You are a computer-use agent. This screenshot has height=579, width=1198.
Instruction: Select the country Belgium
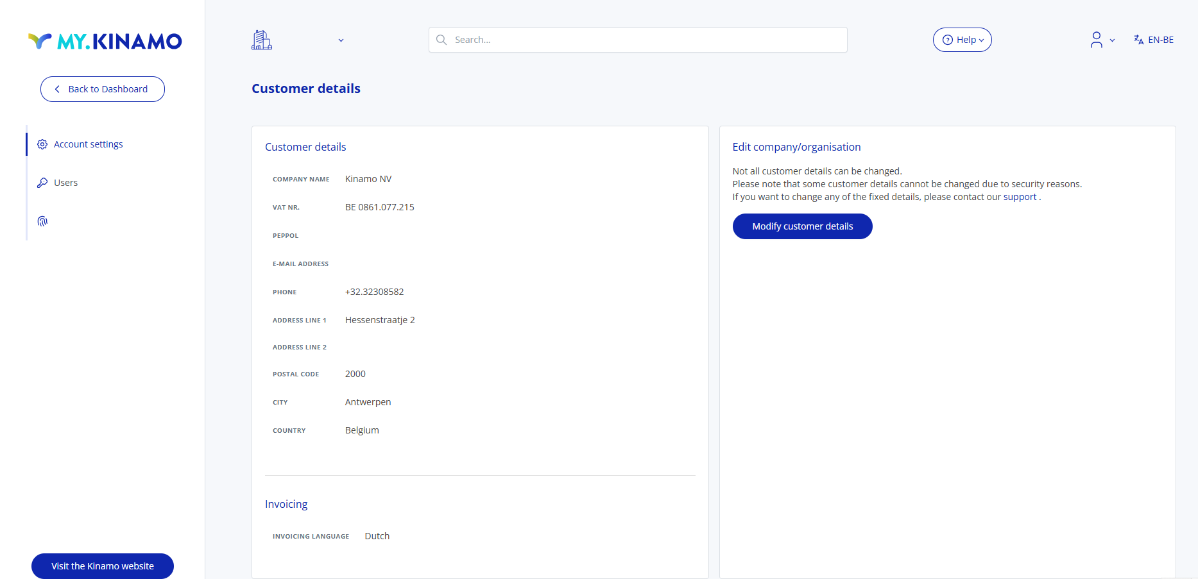click(x=362, y=430)
